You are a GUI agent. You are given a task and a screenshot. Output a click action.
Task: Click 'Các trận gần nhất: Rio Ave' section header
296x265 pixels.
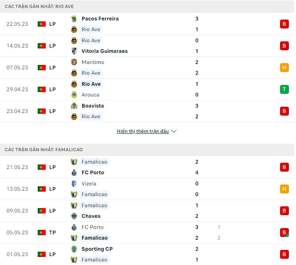[x=40, y=6]
